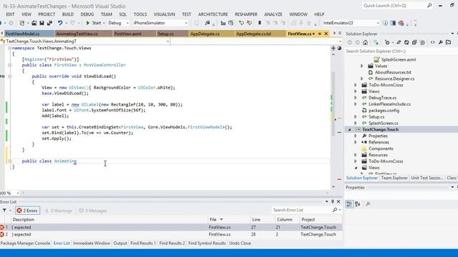Open the Immediate Window tab
This screenshot has width=458, height=257.
click(x=92, y=243)
